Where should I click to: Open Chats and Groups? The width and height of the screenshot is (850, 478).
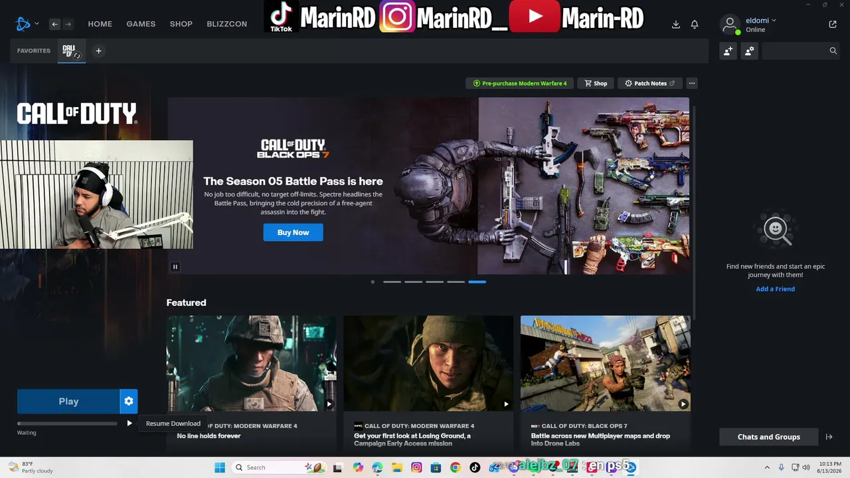(769, 437)
